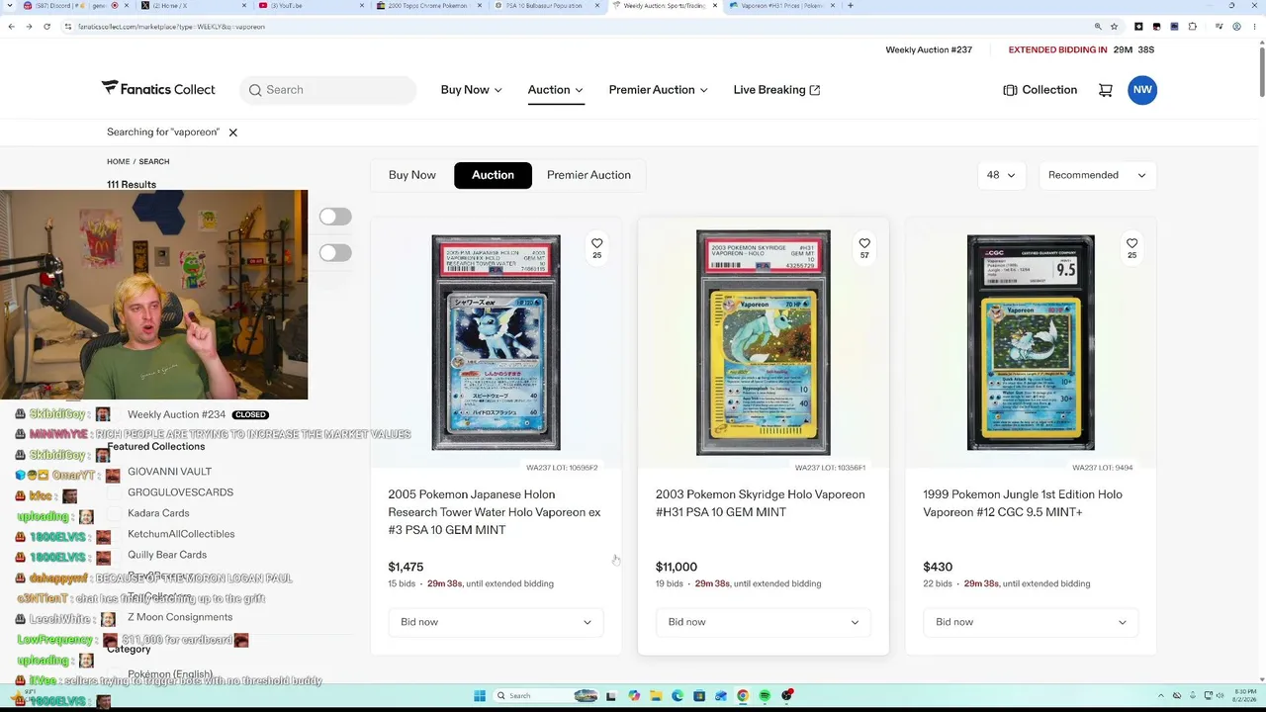Switch to the PSA 10 Bulbasaur Population tab
Image resolution: width=1266 pixels, height=712 pixels.
[544, 6]
